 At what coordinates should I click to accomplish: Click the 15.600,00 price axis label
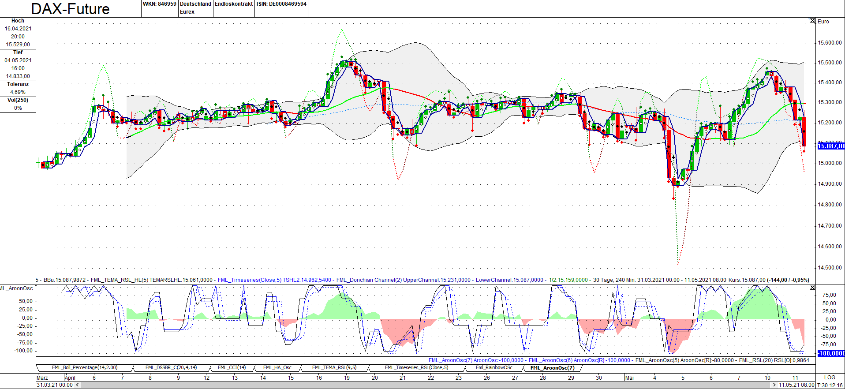pos(830,43)
